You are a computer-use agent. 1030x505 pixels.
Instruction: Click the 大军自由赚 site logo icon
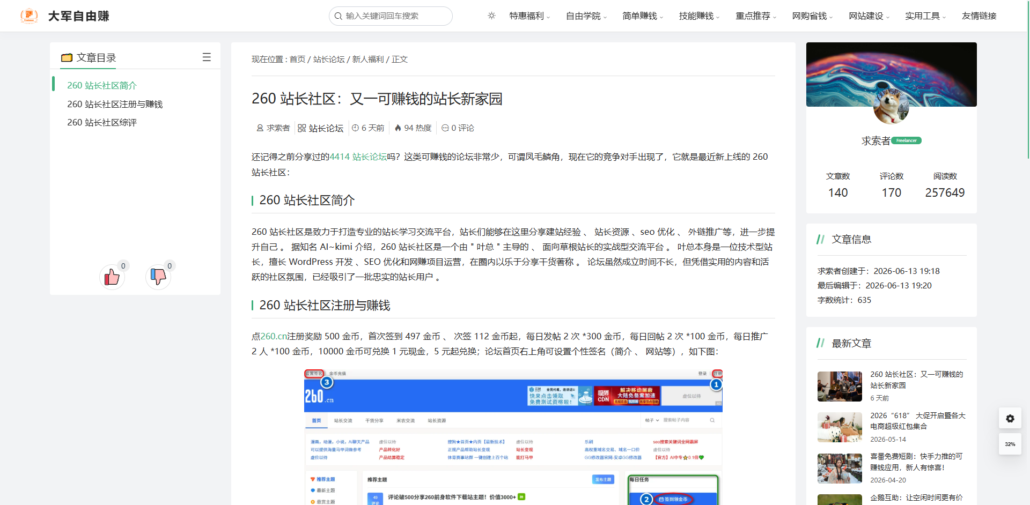point(29,16)
